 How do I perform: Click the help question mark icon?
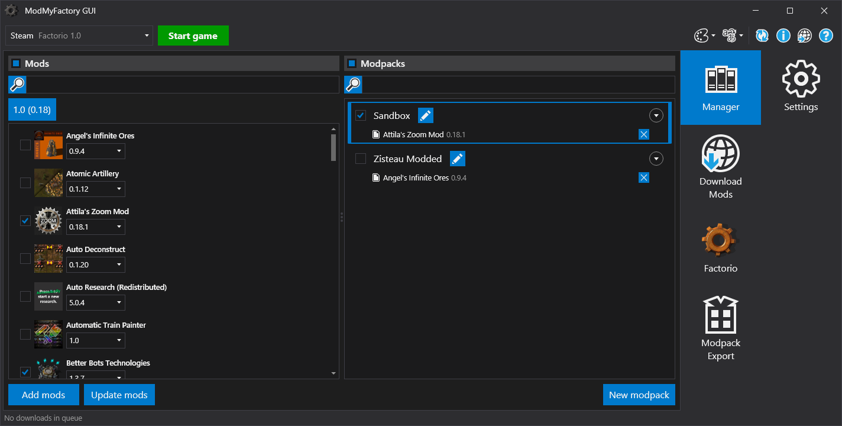click(x=825, y=35)
